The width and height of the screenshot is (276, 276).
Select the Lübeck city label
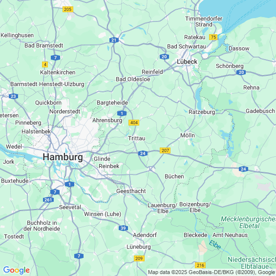187,62
